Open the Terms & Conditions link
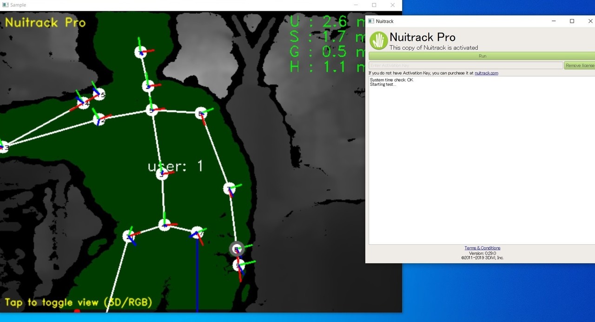The height and width of the screenshot is (322, 595). [x=483, y=248]
